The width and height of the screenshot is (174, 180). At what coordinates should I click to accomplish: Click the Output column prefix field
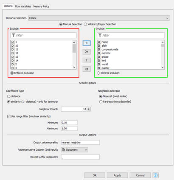pos(80,143)
